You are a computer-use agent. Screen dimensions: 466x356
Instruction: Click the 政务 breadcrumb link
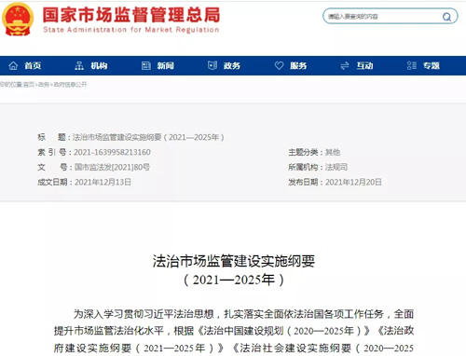point(44,85)
